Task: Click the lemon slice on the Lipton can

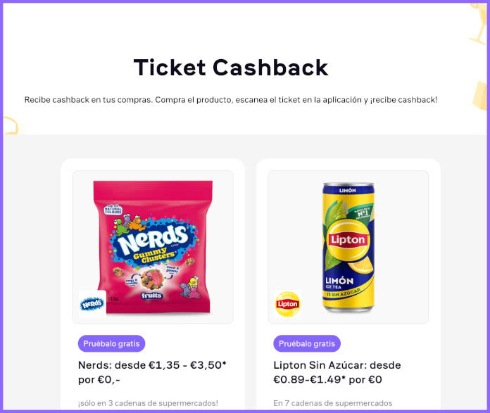Action: click(360, 265)
